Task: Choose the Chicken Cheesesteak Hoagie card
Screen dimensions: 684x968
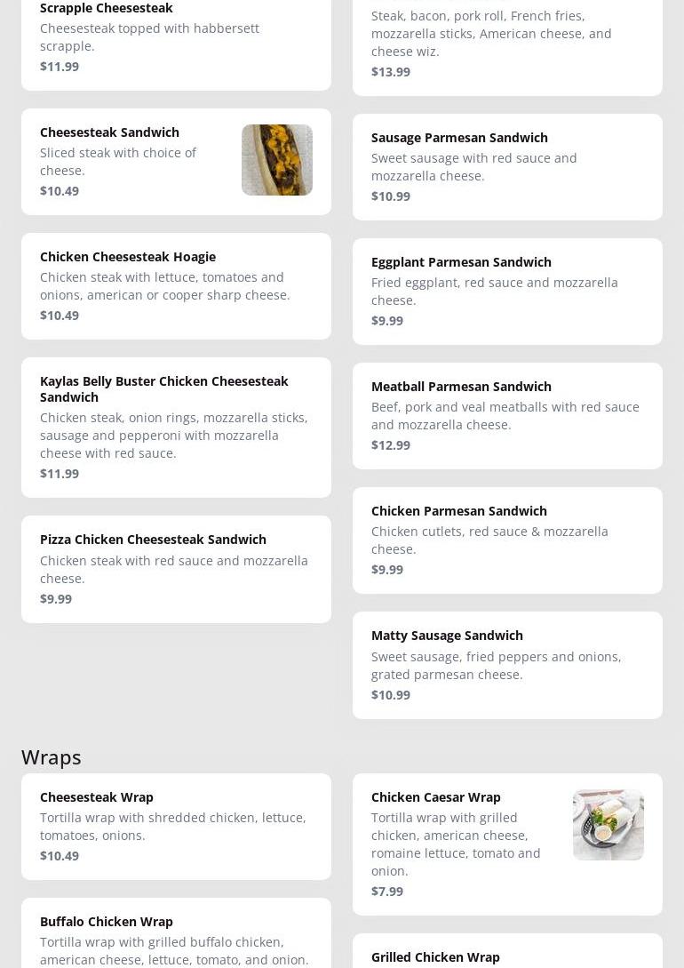Action: click(x=176, y=285)
